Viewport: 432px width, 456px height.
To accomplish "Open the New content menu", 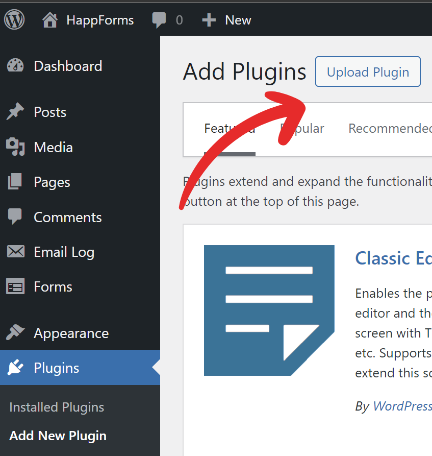I will (x=238, y=20).
